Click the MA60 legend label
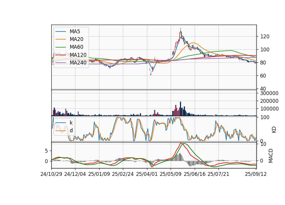Screen dimensions: 285x205 [77, 47]
